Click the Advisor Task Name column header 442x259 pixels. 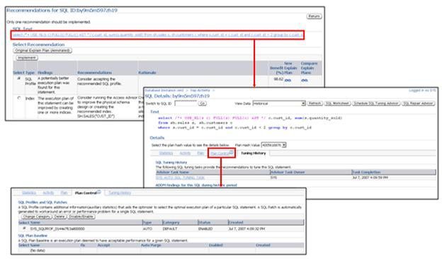coord(173,172)
